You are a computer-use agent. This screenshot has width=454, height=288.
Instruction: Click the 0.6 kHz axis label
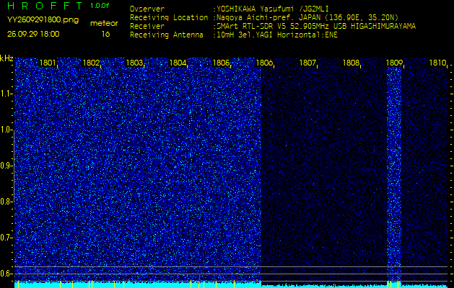(x=6, y=274)
